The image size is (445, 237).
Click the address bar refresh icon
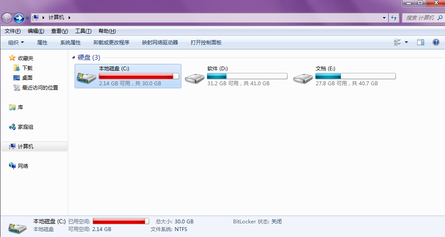tap(394, 17)
